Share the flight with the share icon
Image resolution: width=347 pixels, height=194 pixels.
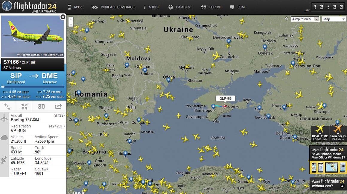click(x=58, y=107)
